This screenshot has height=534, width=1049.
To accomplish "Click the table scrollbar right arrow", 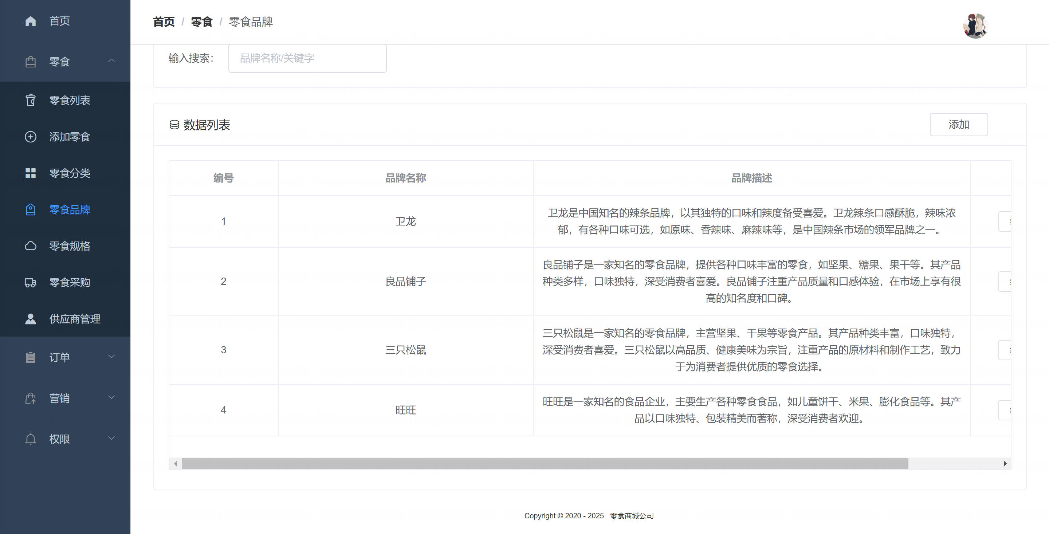I will 1005,464.
